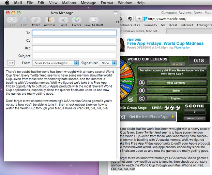Click the Send paper-plane icon
The height and width of the screenshot is (175, 212).
click(x=12, y=20)
